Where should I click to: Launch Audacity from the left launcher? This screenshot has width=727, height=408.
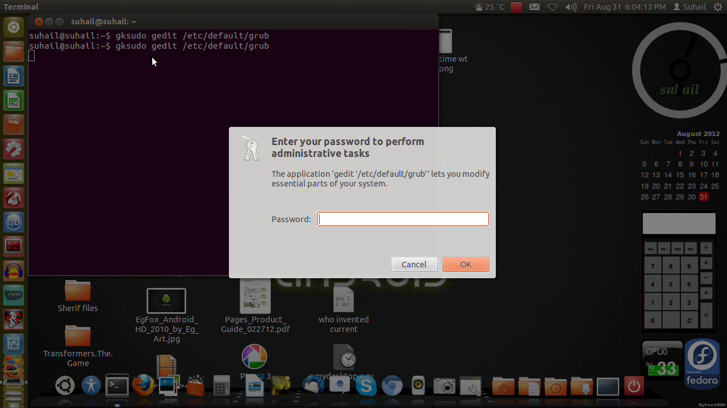coord(14,270)
